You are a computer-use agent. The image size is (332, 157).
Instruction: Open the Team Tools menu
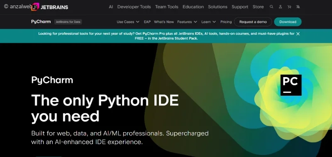pyautogui.click(x=167, y=7)
